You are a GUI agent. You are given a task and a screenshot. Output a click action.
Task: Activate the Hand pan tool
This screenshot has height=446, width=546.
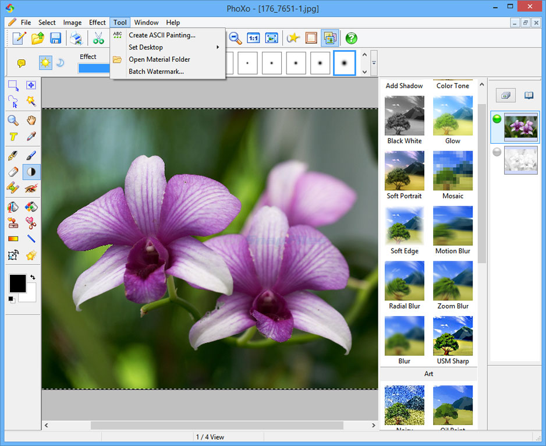coord(31,121)
